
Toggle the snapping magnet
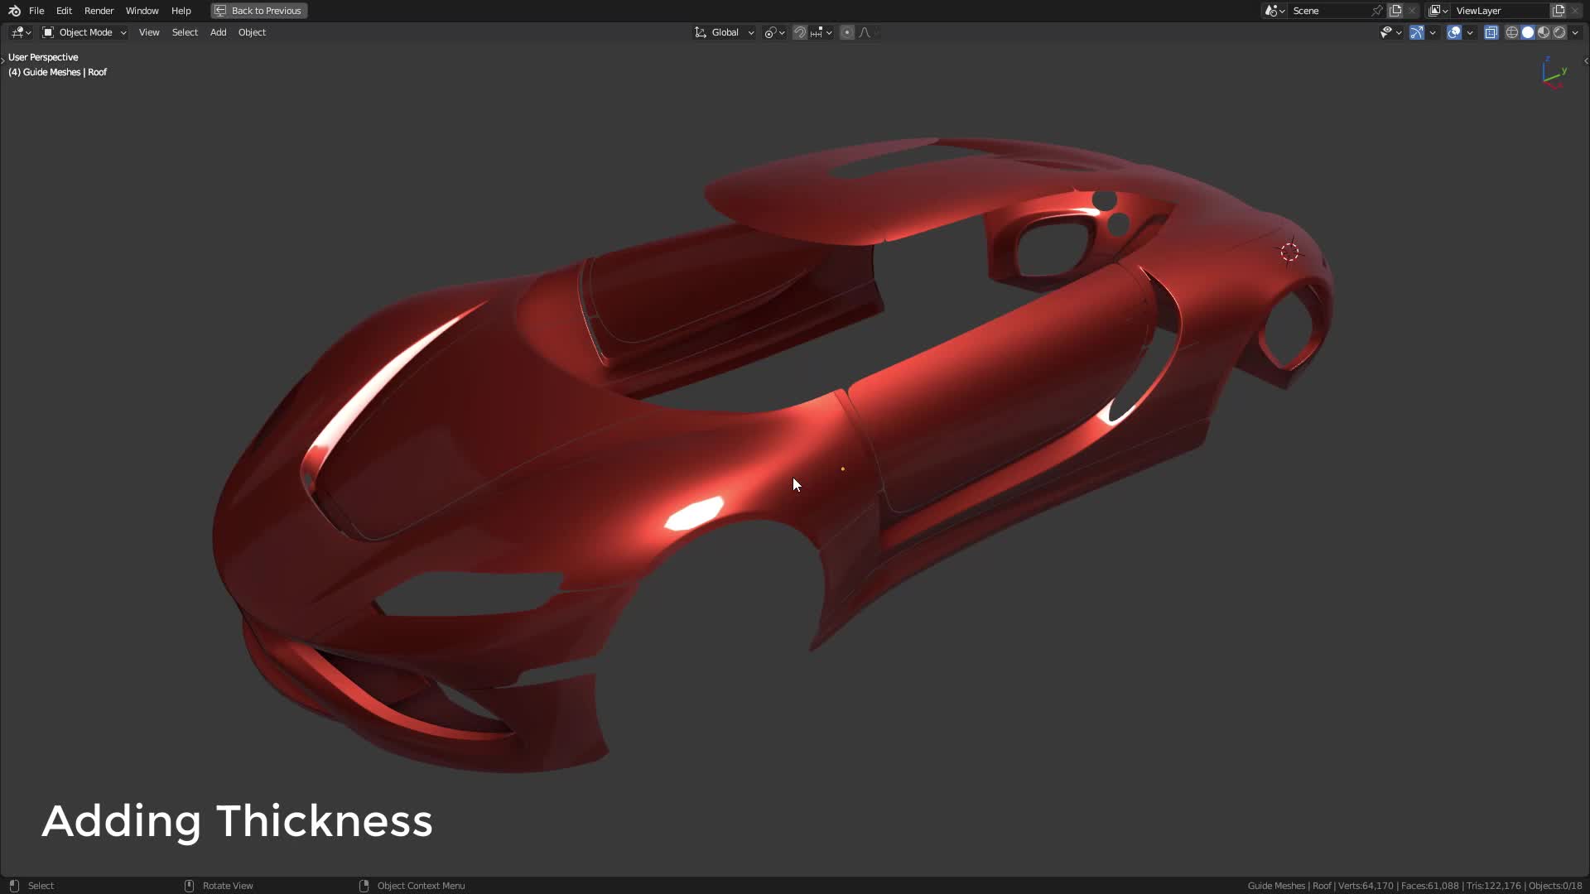[x=800, y=32]
